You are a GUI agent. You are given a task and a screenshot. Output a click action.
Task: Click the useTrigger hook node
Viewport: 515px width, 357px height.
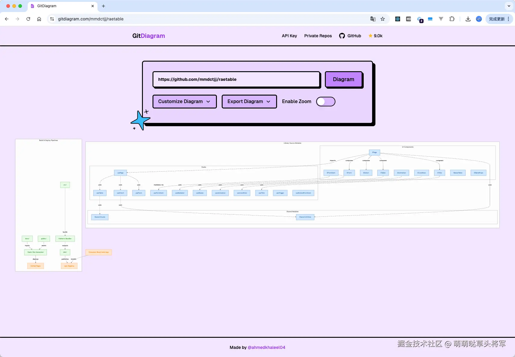[x=280, y=193]
